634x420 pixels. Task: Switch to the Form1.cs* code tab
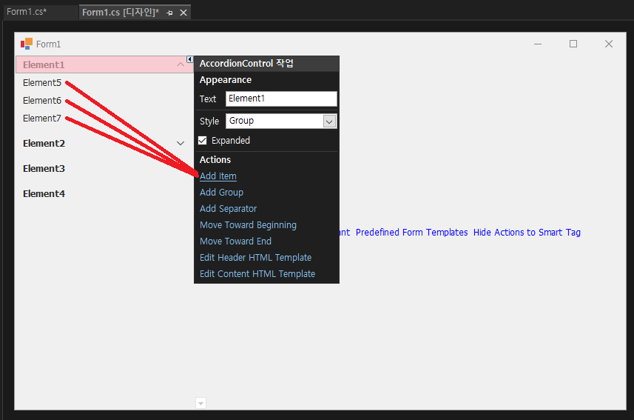(27, 12)
